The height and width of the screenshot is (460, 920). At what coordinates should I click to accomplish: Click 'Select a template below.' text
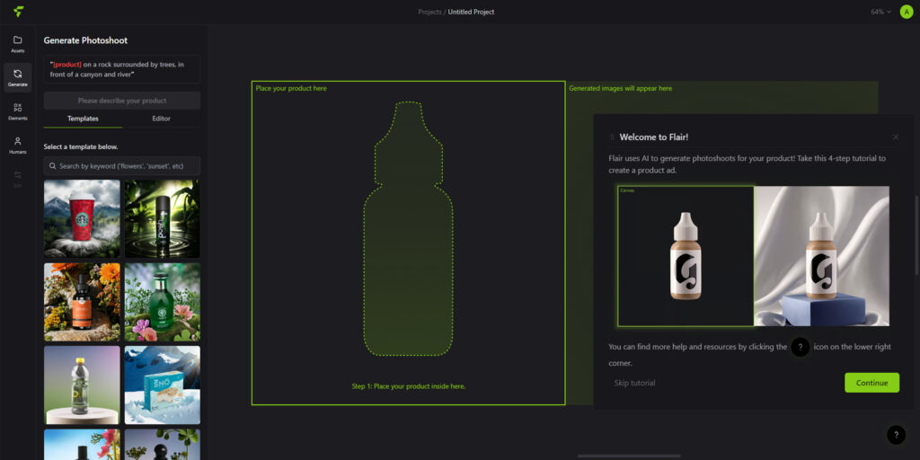coord(81,146)
